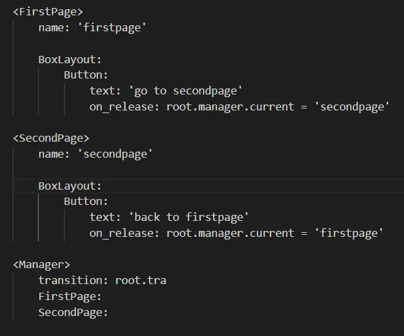Viewport: 404px width, 336px height.
Task: Click the transition property name
Action: pos(73,280)
